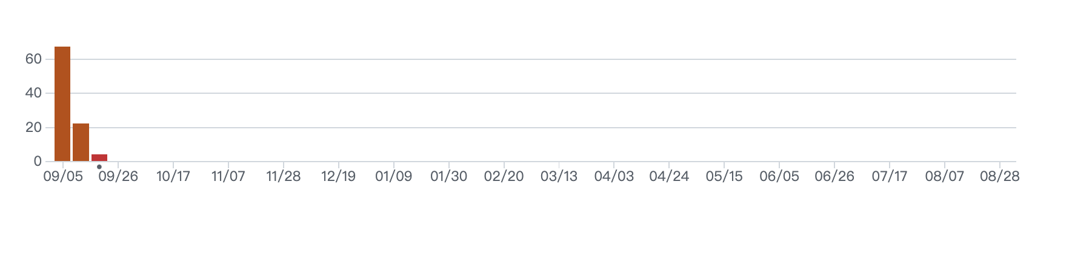Click the small dot marker below the red bar
The width and height of the screenshot is (1092, 253).
pos(99,167)
